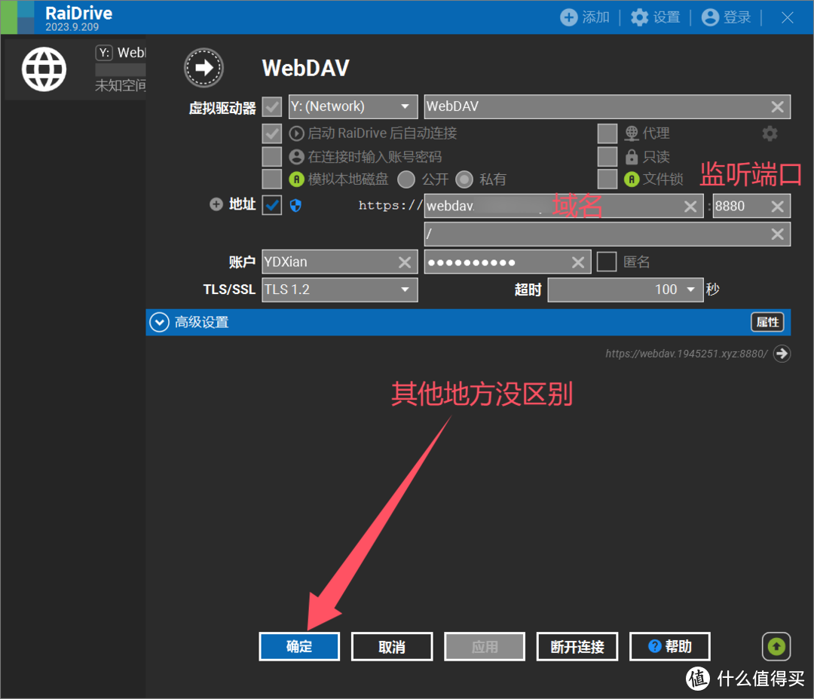The width and height of the screenshot is (814, 699).
Task: Toggle simulate local disk checkbox
Action: 271,179
